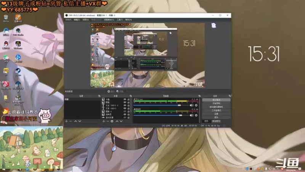
Task: Open 滤镜 filters button above Sources
Action: 120,91
